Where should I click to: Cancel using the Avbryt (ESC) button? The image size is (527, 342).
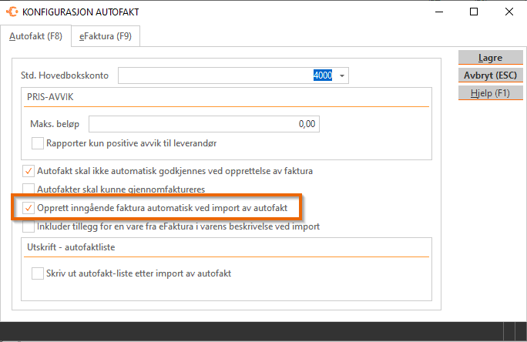(x=490, y=75)
